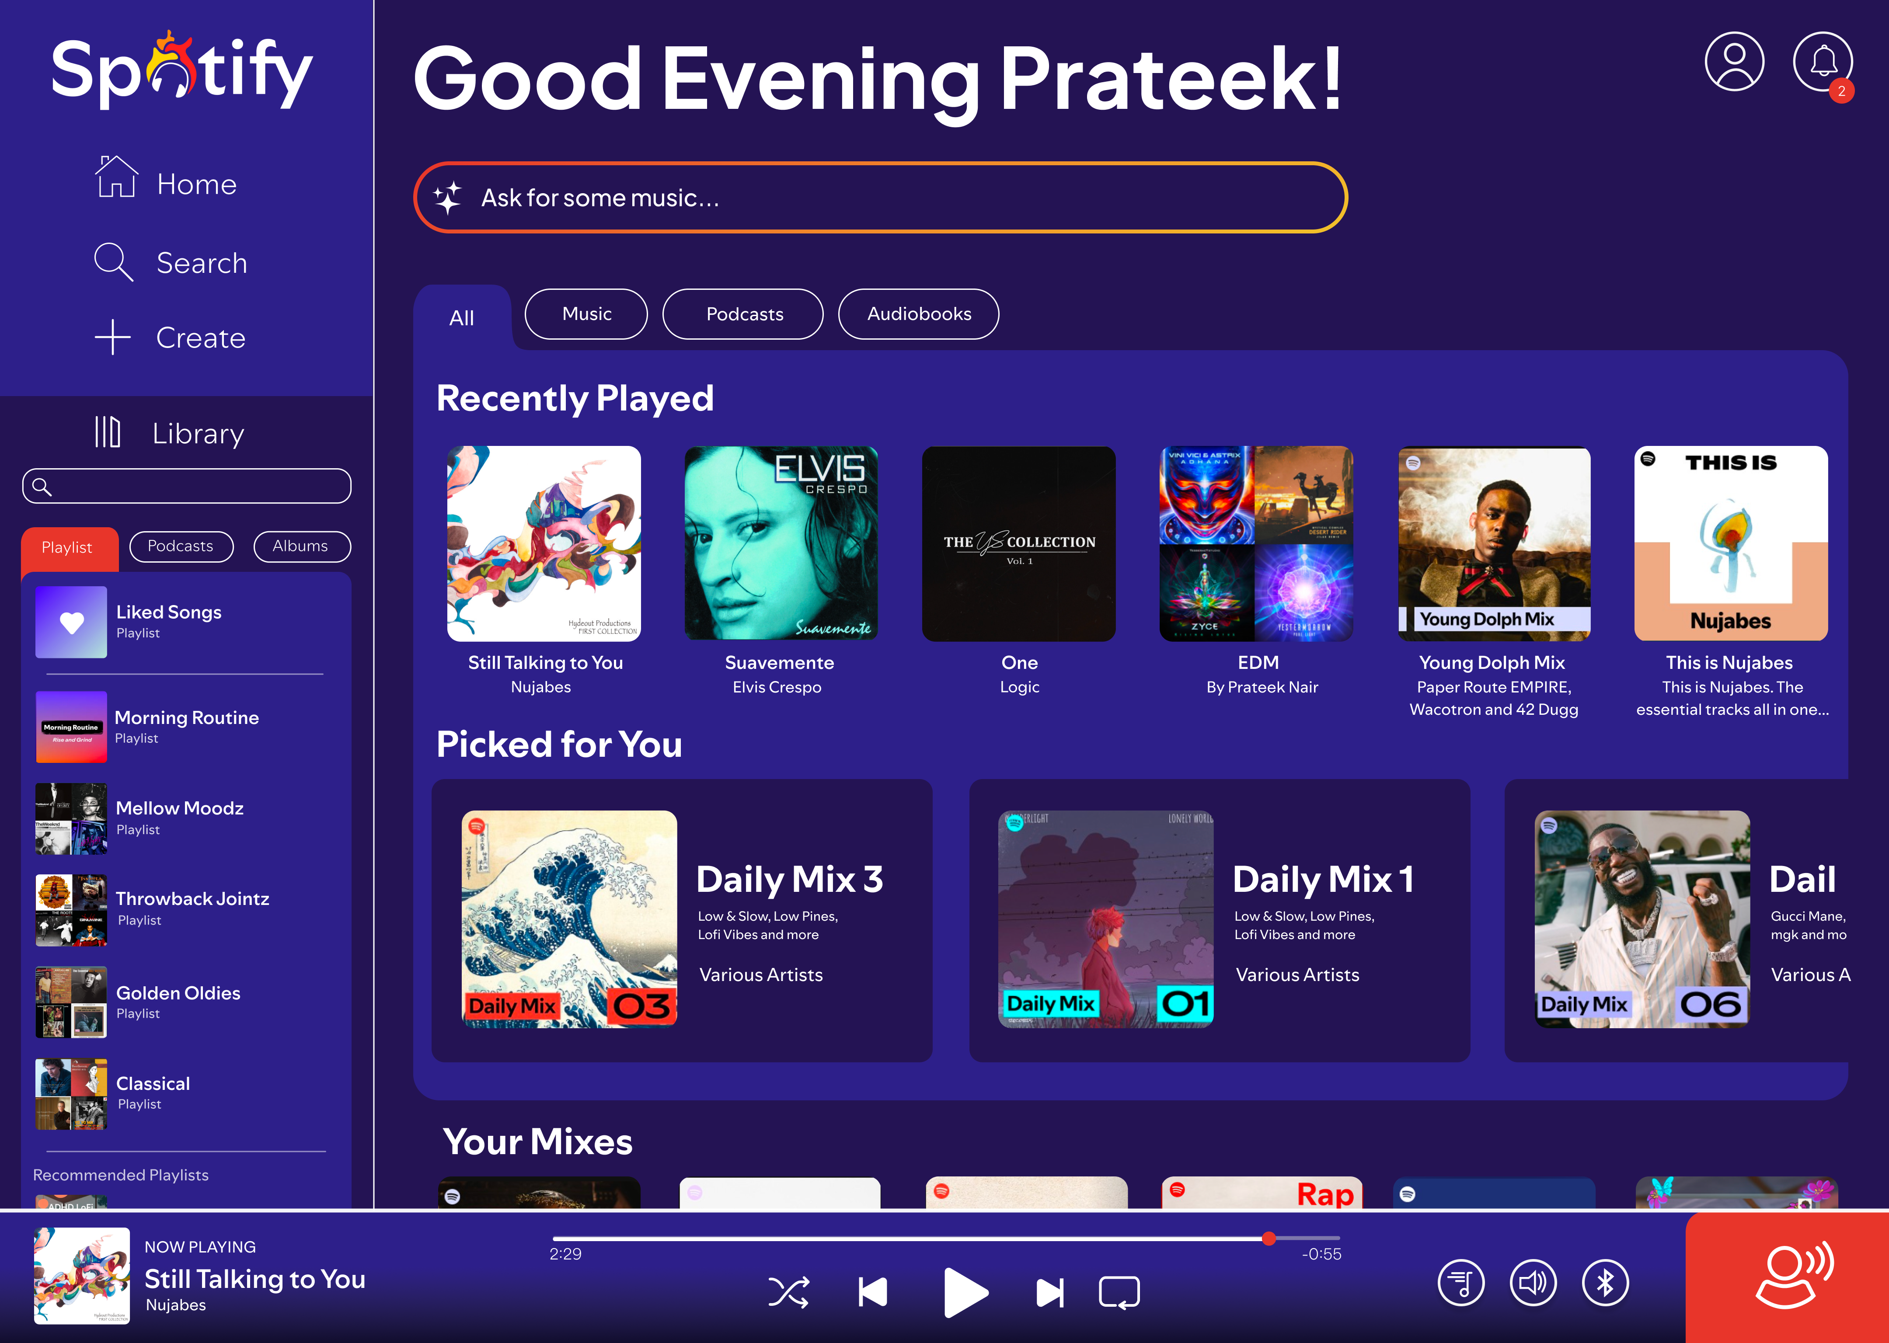Click the Your Mixes heading
Screen dimensions: 1889x1343
coord(537,1142)
